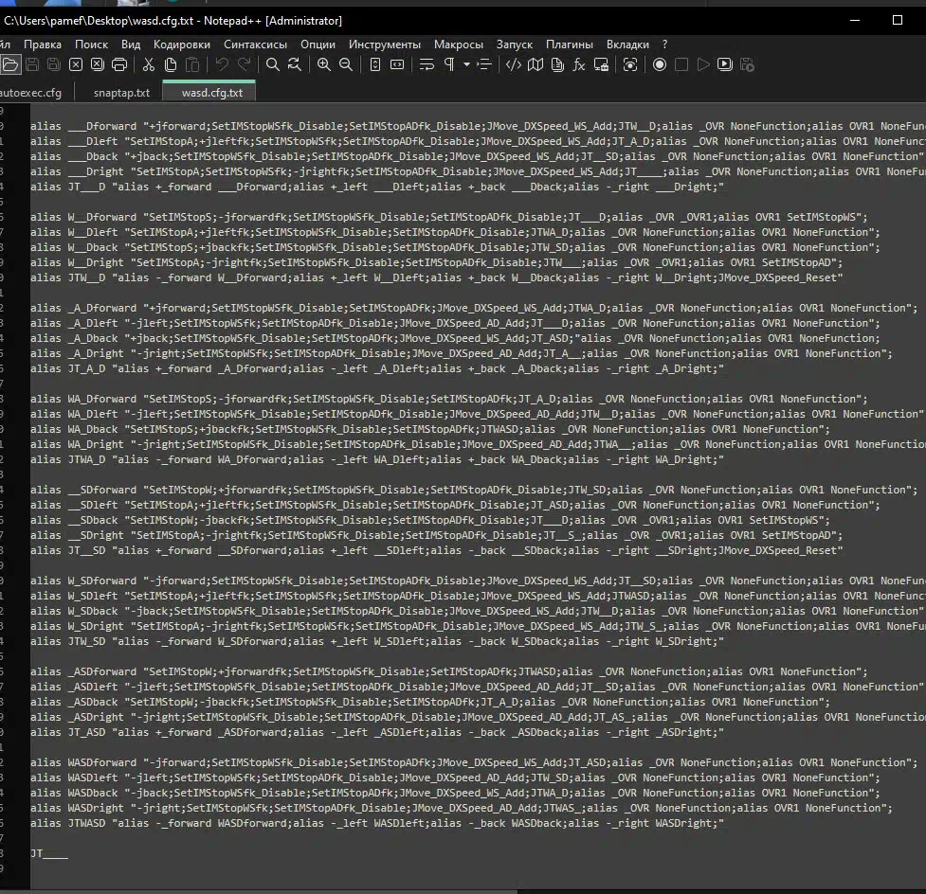Click the Print toolbar icon
Viewport: 926px width, 894px height.
point(119,64)
